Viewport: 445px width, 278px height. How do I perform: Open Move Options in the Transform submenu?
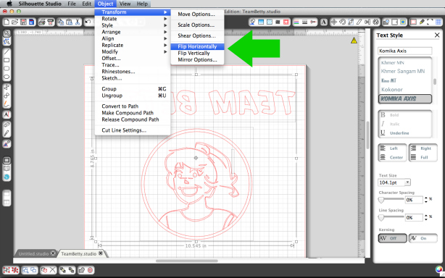(x=197, y=14)
